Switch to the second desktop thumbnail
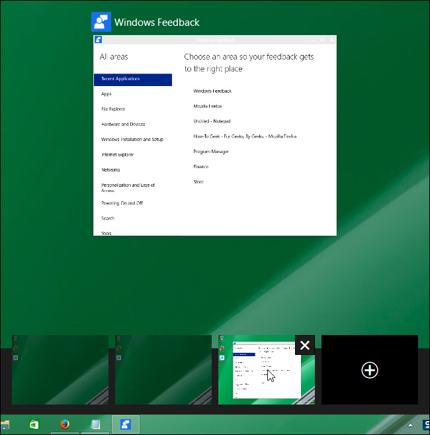430x435 pixels. 163,369
